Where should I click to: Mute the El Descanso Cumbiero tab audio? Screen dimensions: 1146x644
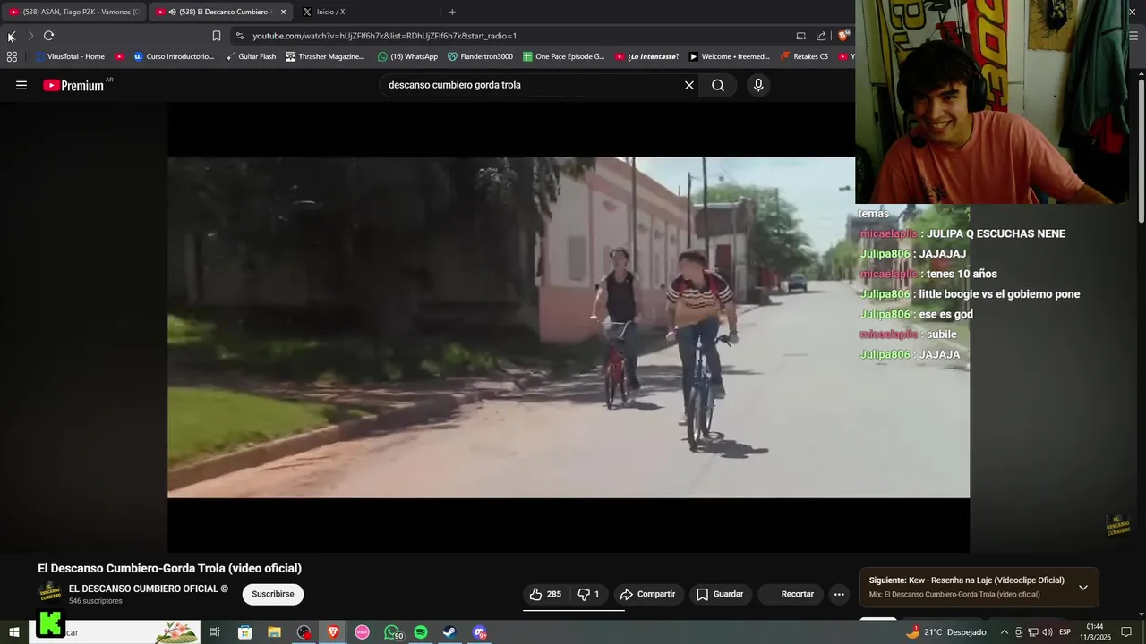(172, 12)
